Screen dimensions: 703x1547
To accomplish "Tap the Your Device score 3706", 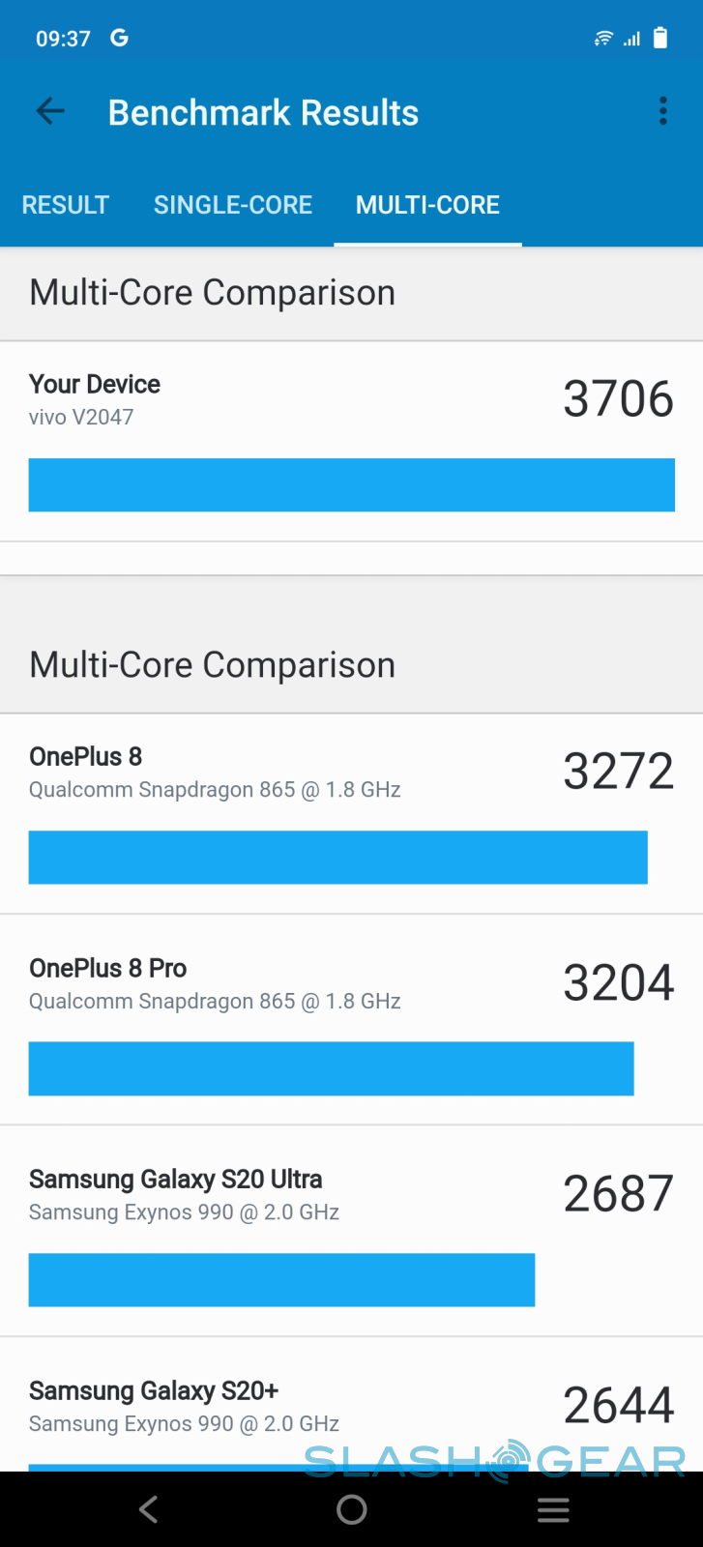I will tap(618, 398).
